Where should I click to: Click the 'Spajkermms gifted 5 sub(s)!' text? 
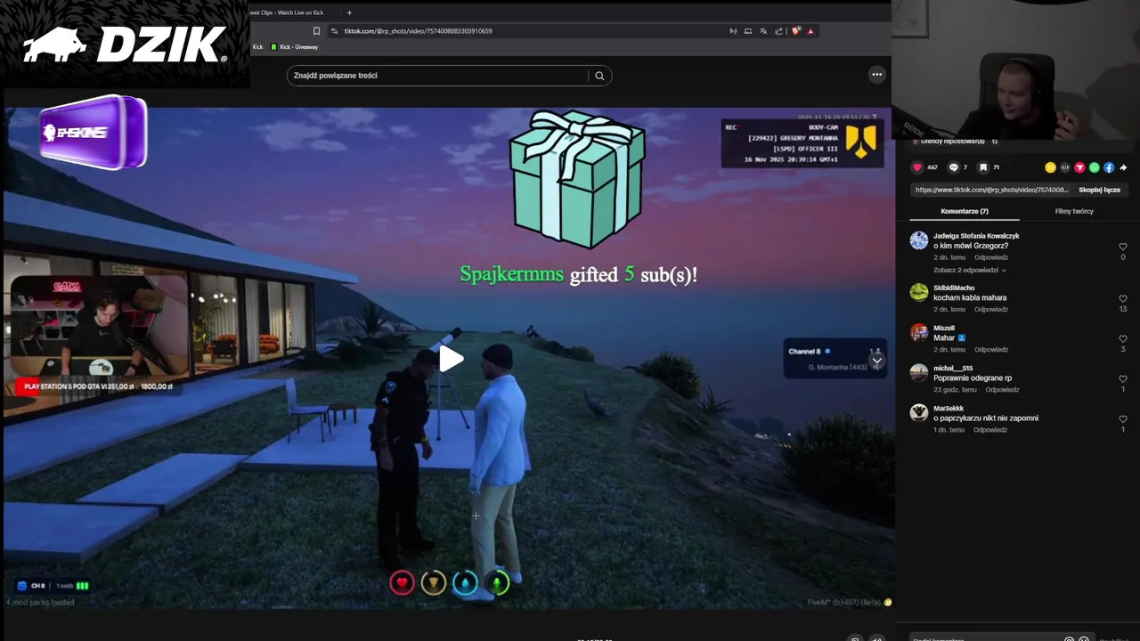pyautogui.click(x=578, y=275)
